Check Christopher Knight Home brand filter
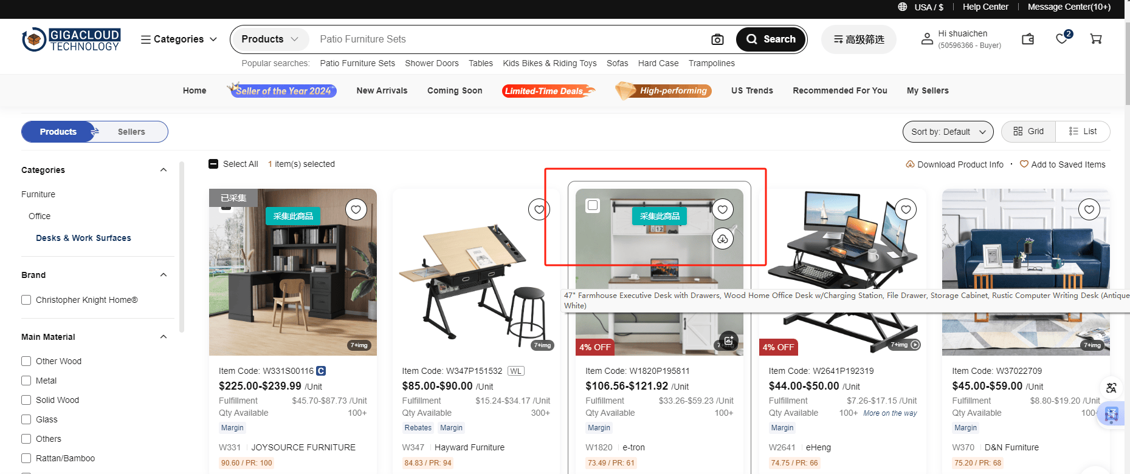 point(26,300)
